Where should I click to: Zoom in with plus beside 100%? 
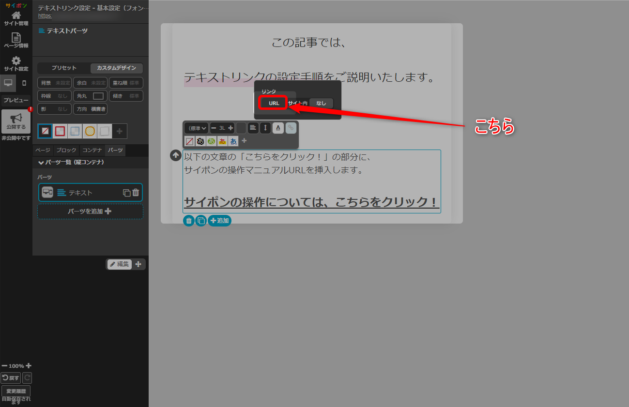(x=29, y=366)
